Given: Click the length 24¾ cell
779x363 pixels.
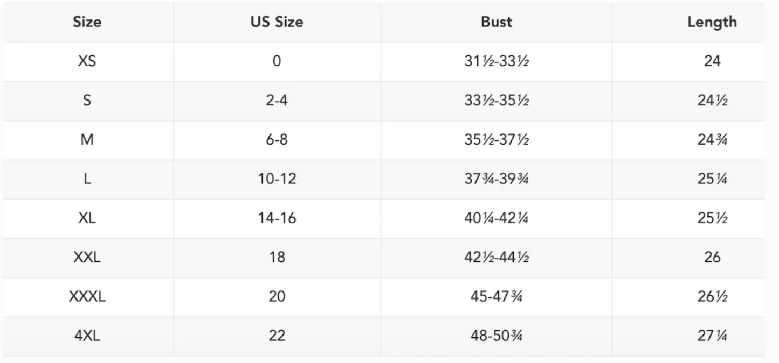Looking at the screenshot, I should pyautogui.click(x=712, y=140).
